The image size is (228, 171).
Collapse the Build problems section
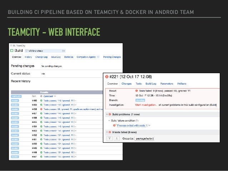pos(107,115)
